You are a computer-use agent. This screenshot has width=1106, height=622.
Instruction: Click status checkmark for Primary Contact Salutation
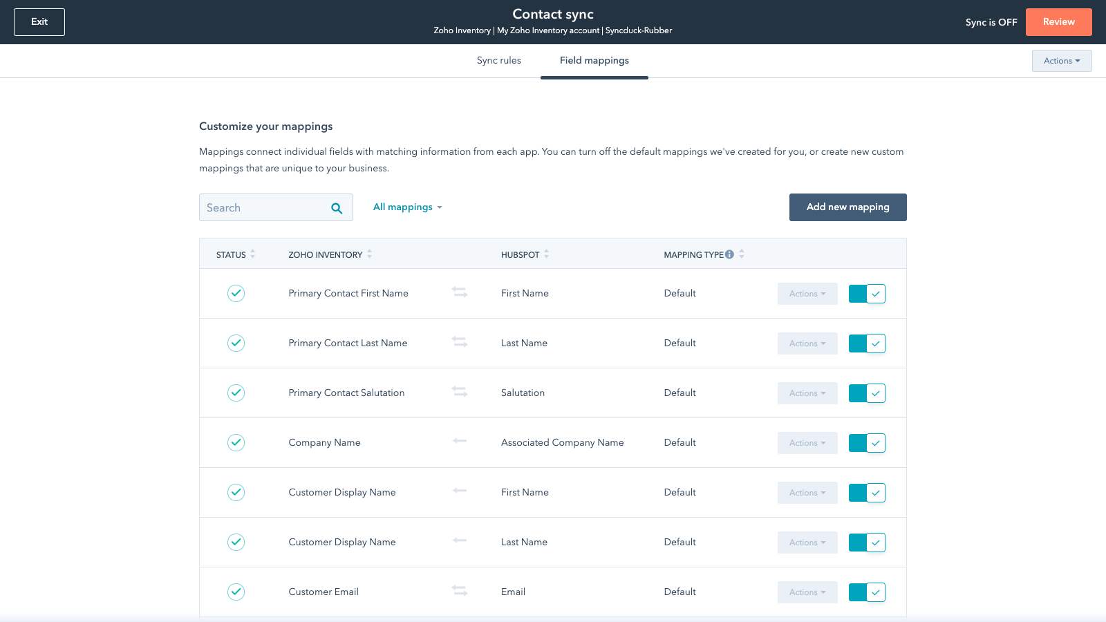click(236, 393)
